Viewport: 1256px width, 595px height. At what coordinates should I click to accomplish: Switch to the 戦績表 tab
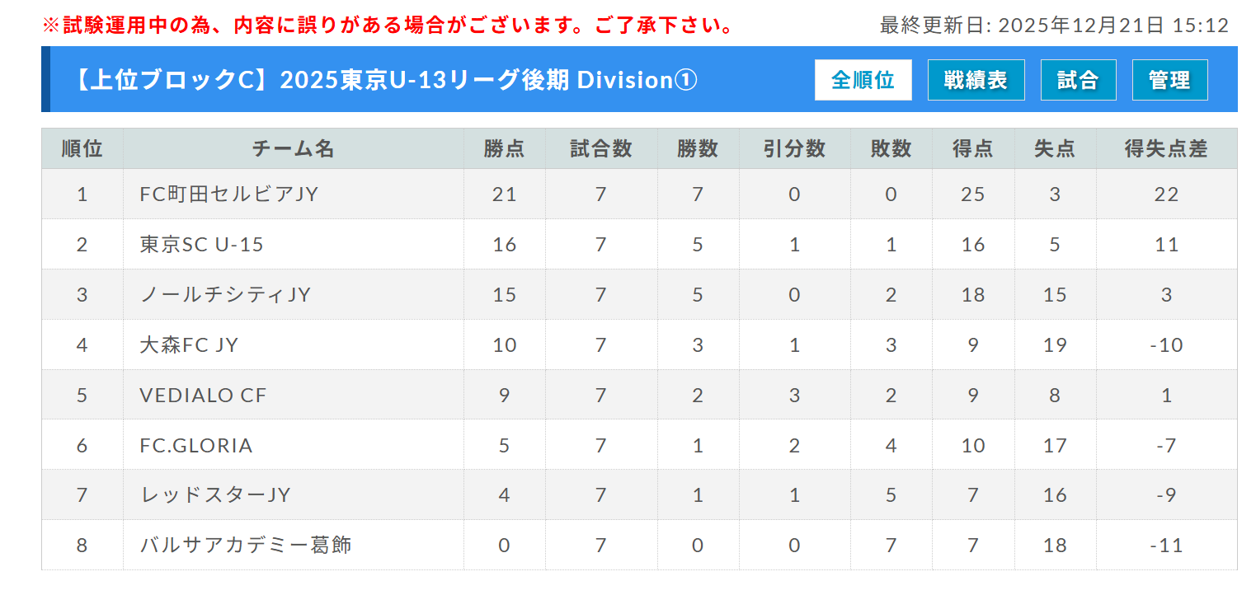point(976,80)
